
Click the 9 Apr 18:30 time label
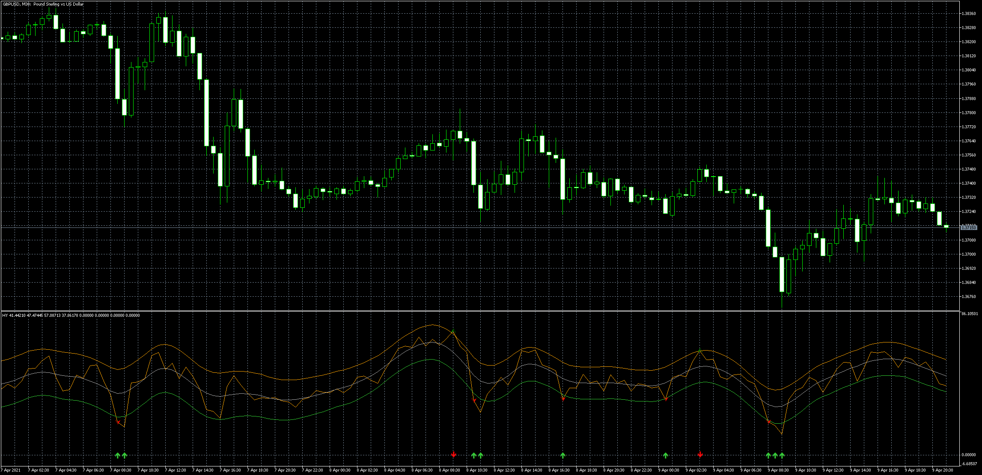(915, 470)
